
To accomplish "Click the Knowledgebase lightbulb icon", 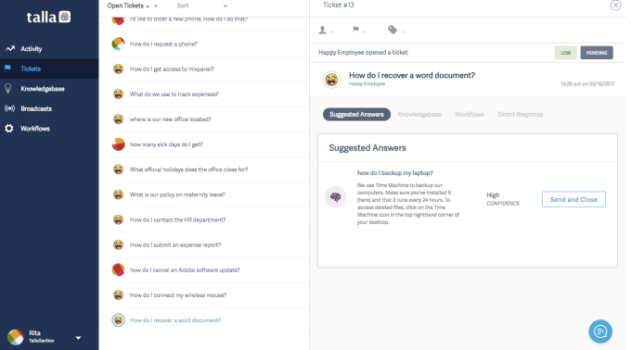I will point(8,89).
